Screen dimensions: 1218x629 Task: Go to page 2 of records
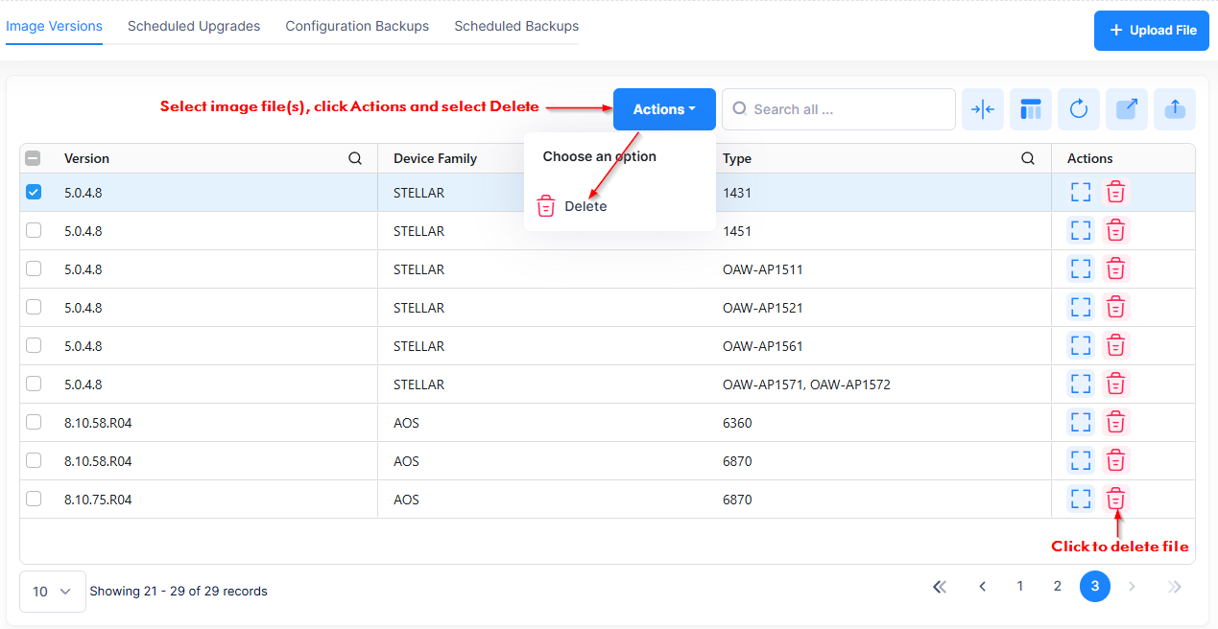(x=1057, y=586)
